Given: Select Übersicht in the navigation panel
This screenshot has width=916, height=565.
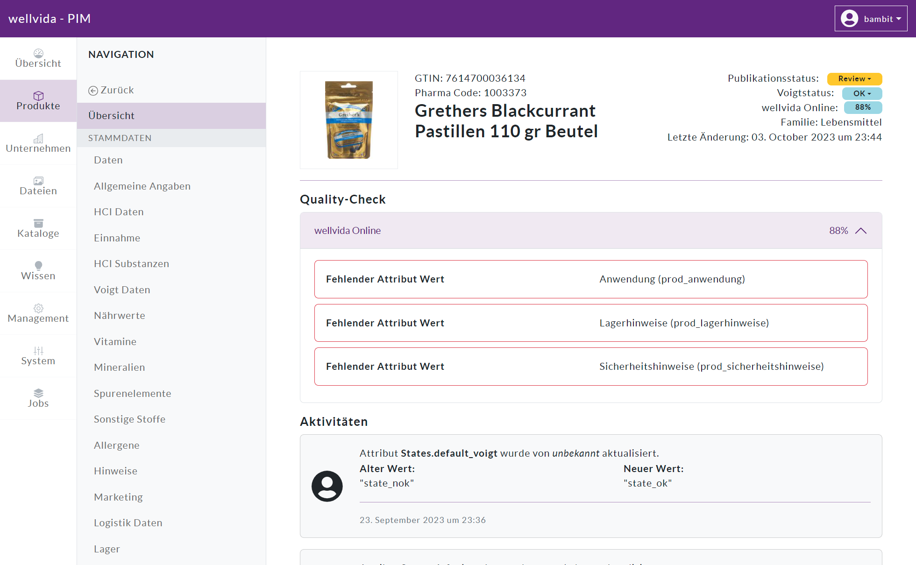Looking at the screenshot, I should click(x=171, y=116).
